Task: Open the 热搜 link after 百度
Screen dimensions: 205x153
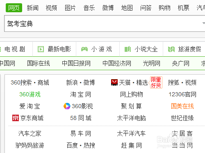Action: 89,145
